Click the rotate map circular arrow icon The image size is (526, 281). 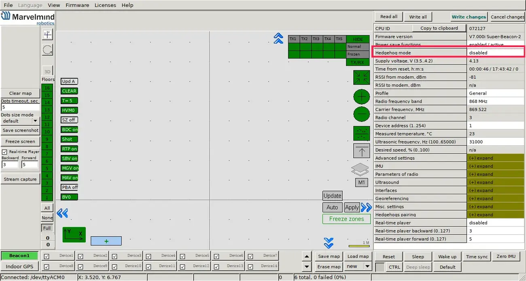[47, 50]
